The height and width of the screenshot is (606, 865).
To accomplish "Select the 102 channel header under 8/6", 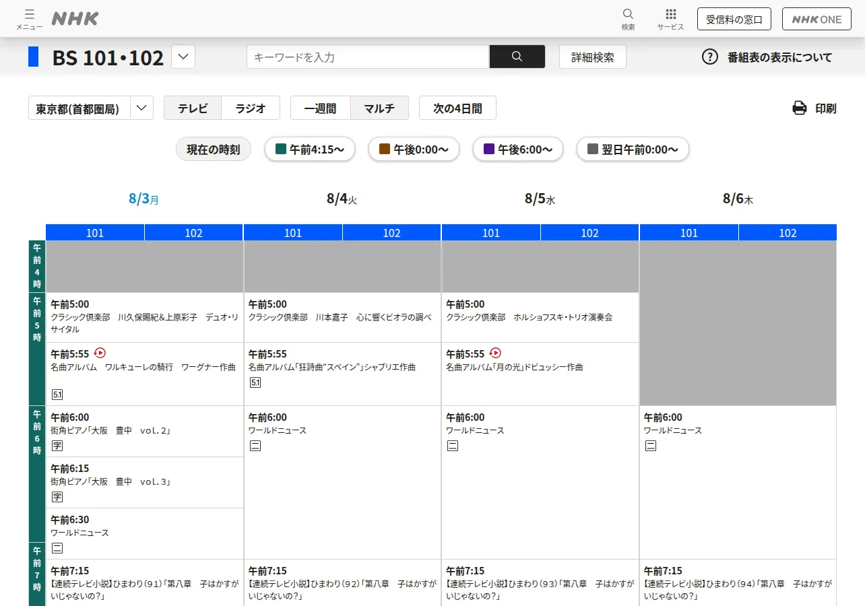I will tap(788, 232).
